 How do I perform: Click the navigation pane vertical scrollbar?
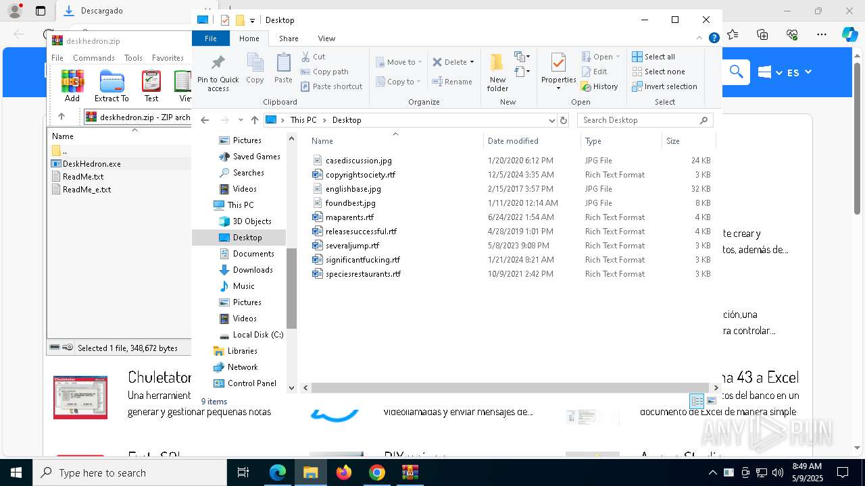pos(292,288)
